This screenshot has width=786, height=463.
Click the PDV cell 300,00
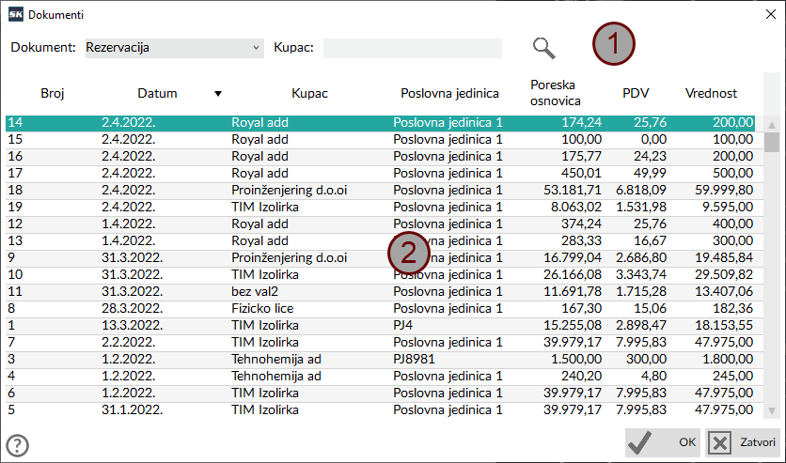[646, 360]
